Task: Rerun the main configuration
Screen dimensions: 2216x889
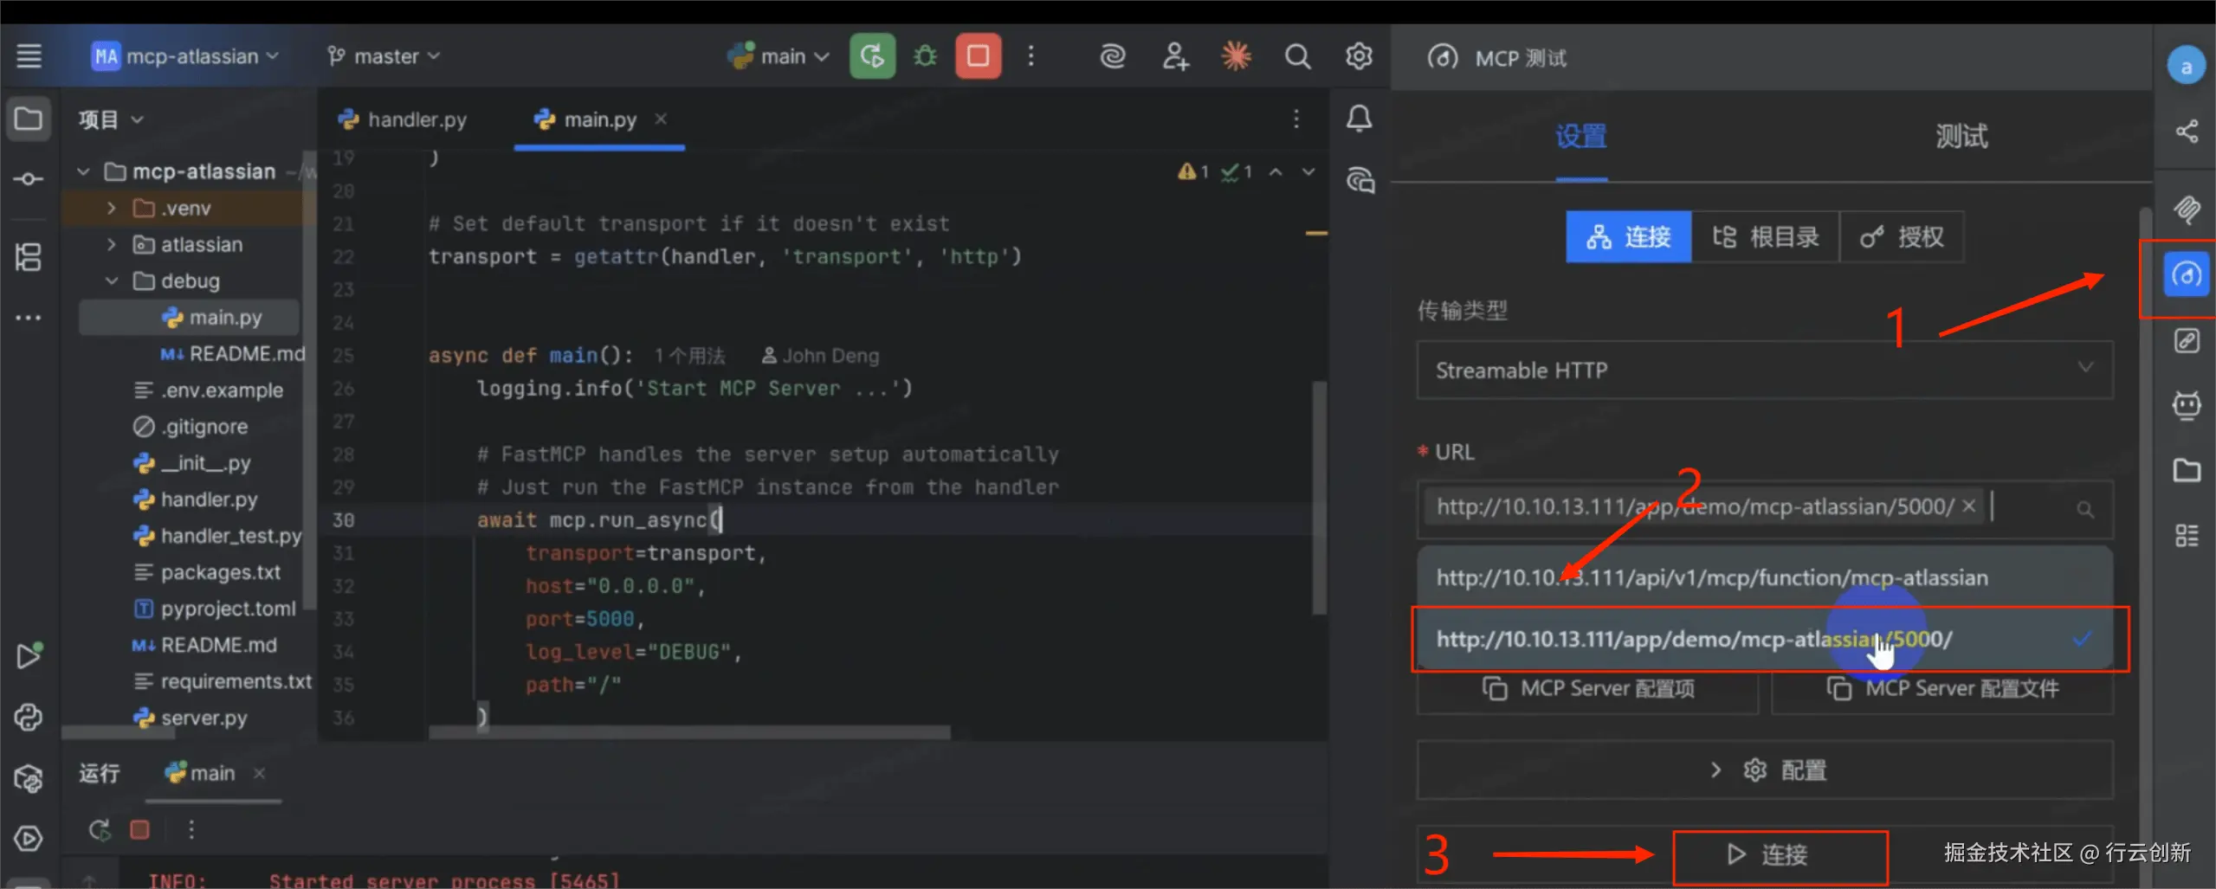Action: [x=872, y=56]
